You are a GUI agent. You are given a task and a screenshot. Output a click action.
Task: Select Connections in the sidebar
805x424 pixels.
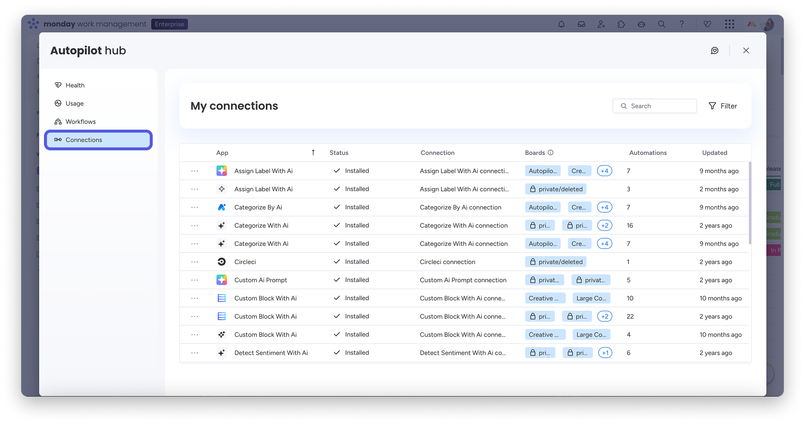pyautogui.click(x=98, y=140)
